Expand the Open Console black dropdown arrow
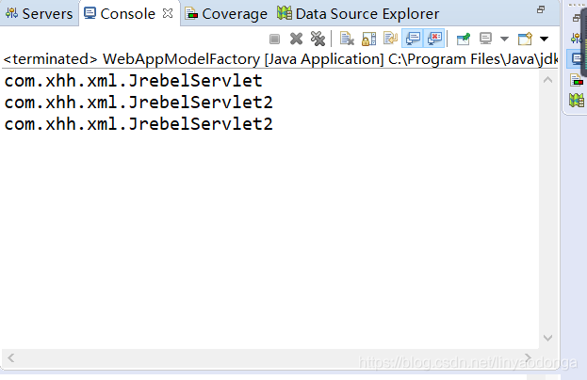Image resolution: width=587 pixels, height=380 pixels. [544, 39]
